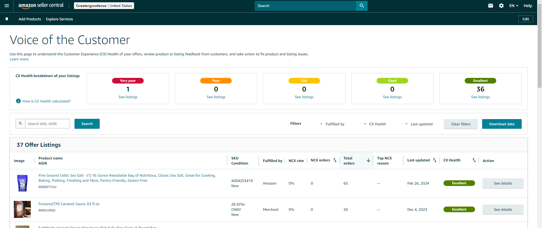Click the Fontana Caramel Sauce product thumbnail
542x228 pixels.
coord(22,209)
